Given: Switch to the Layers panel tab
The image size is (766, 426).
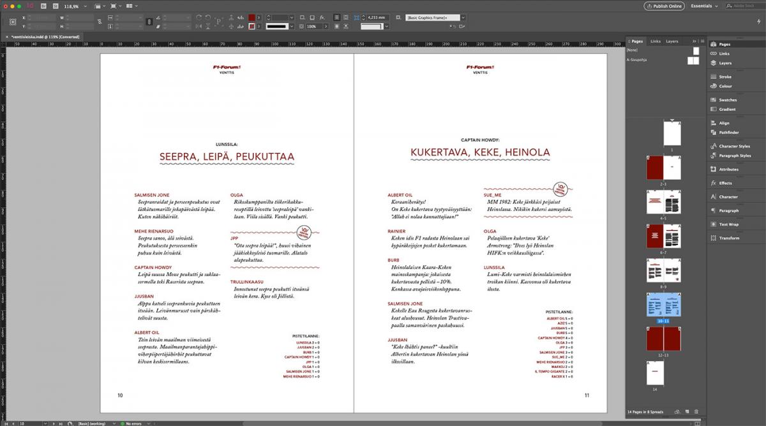Looking at the screenshot, I should 672,41.
